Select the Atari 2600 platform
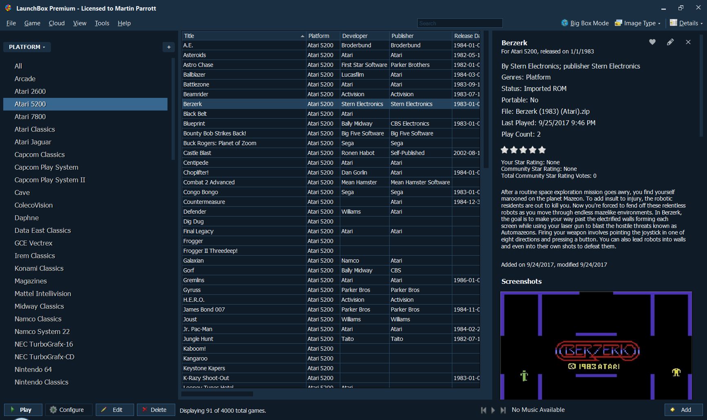This screenshot has height=420, width=707. pos(85,91)
